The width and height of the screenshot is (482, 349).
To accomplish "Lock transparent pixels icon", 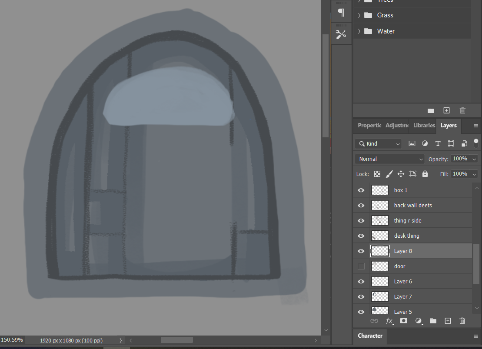I will click(x=377, y=174).
